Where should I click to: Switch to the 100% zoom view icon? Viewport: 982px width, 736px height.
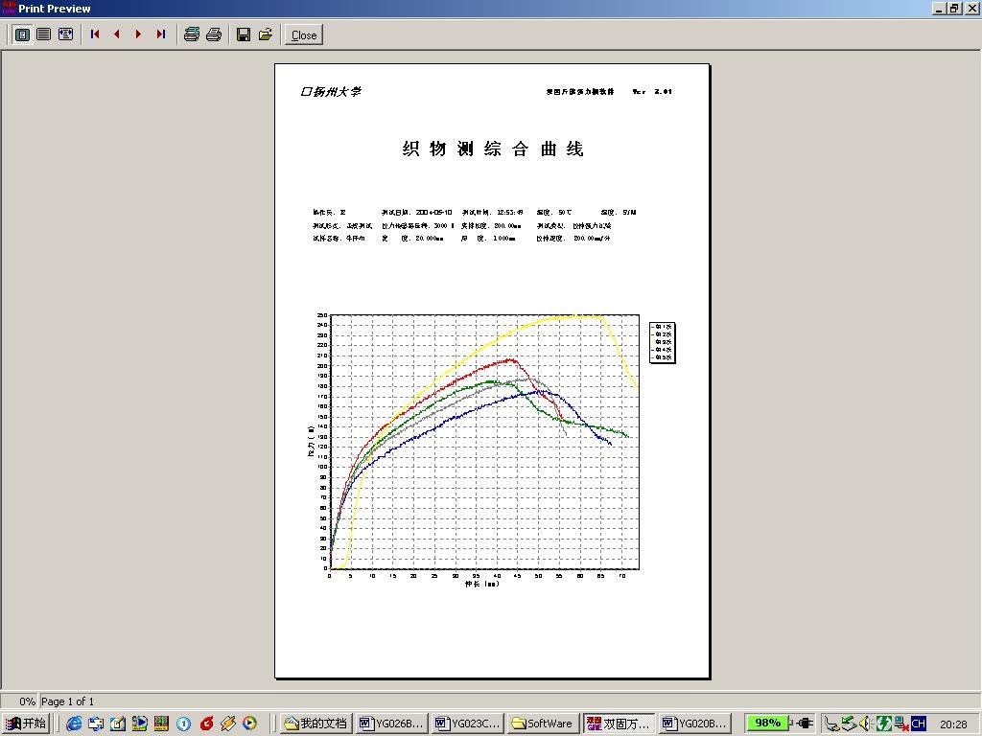(x=44, y=34)
